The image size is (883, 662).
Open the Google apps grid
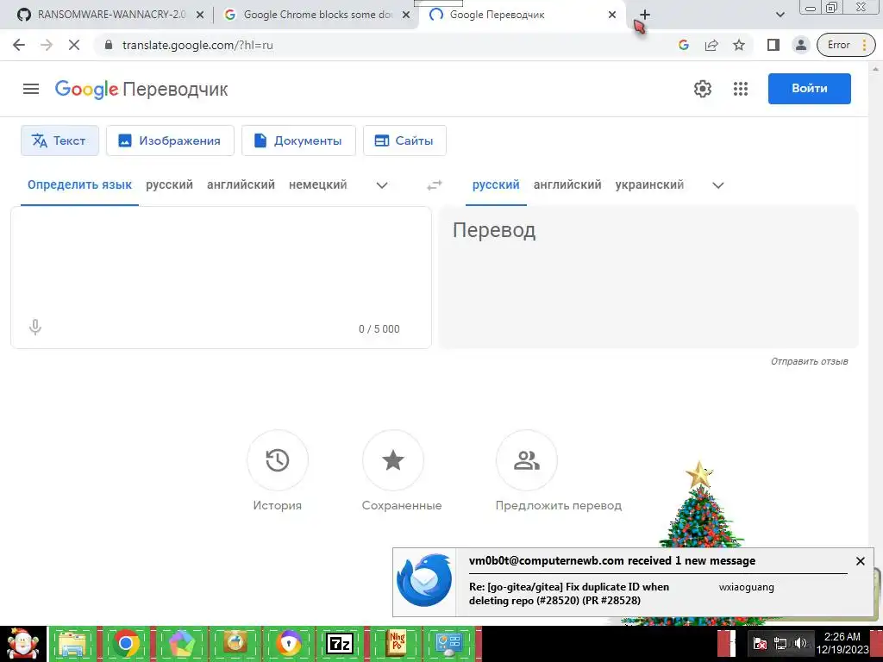pos(741,89)
